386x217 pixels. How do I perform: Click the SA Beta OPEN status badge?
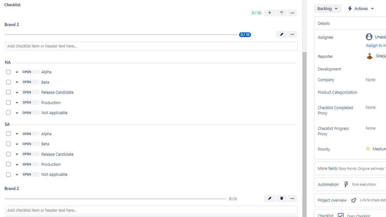point(30,144)
